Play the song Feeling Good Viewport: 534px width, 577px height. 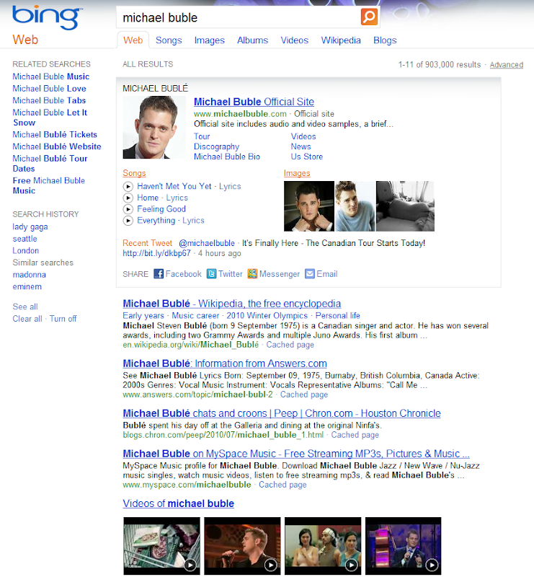pos(128,209)
